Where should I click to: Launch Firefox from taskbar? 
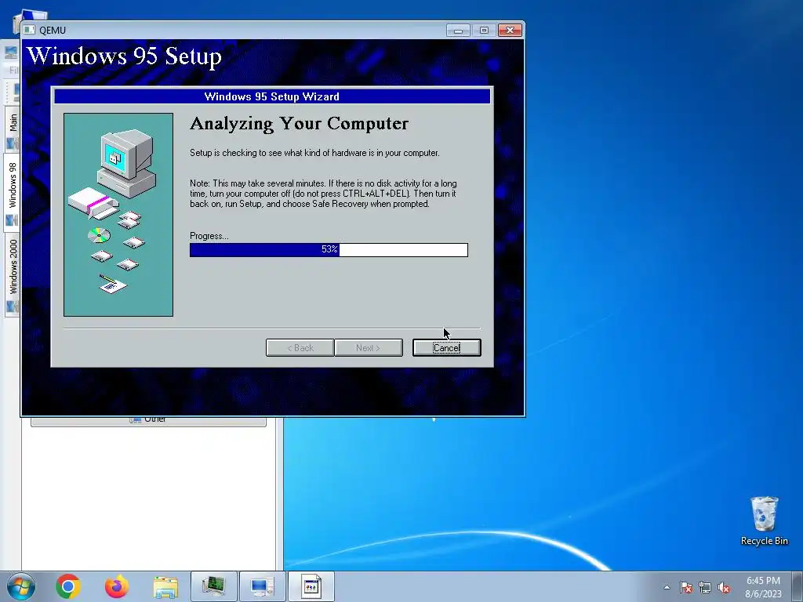[117, 586]
